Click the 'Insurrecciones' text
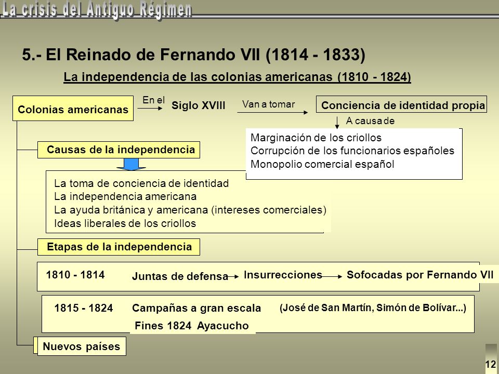Screen dimensions: 499x374 [283, 275]
